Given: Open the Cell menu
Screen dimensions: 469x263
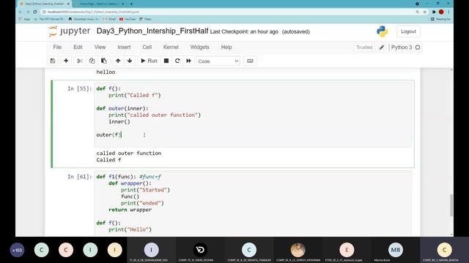Looking at the screenshot, I should tap(147, 47).
